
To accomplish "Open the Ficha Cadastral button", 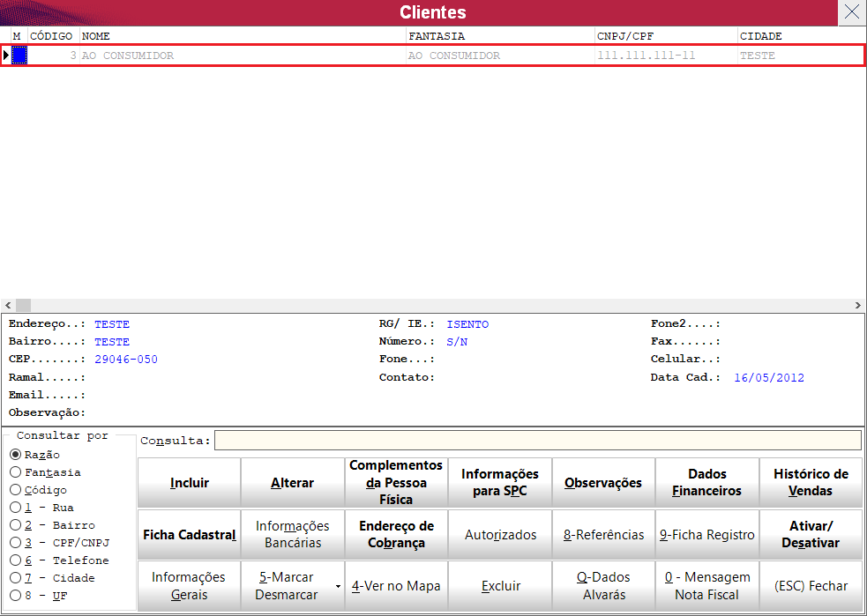I will (189, 534).
